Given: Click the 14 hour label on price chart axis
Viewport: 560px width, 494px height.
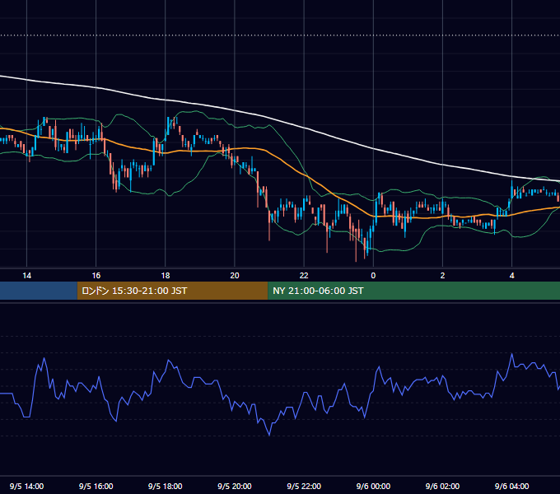Looking at the screenshot, I should (27, 276).
